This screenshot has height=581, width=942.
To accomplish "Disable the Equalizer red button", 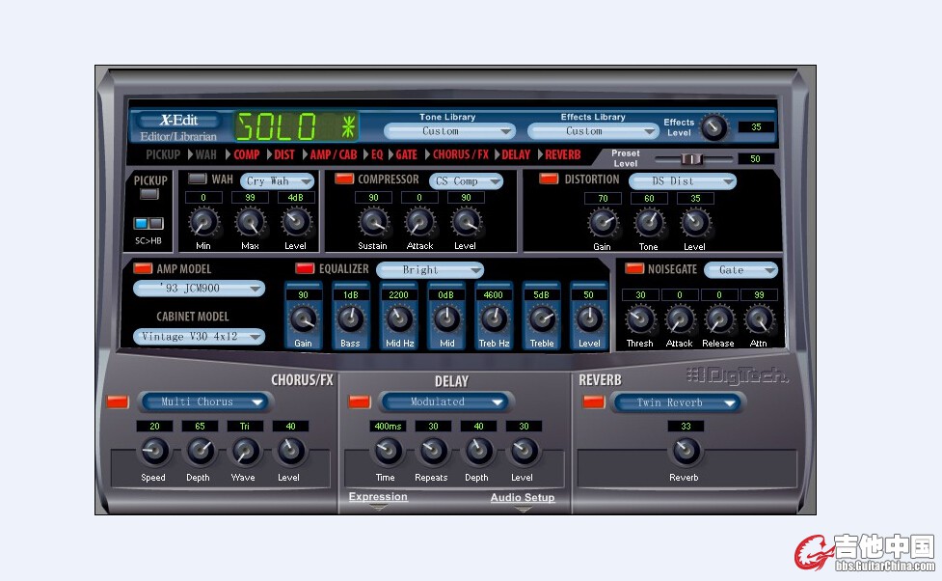I will (306, 268).
